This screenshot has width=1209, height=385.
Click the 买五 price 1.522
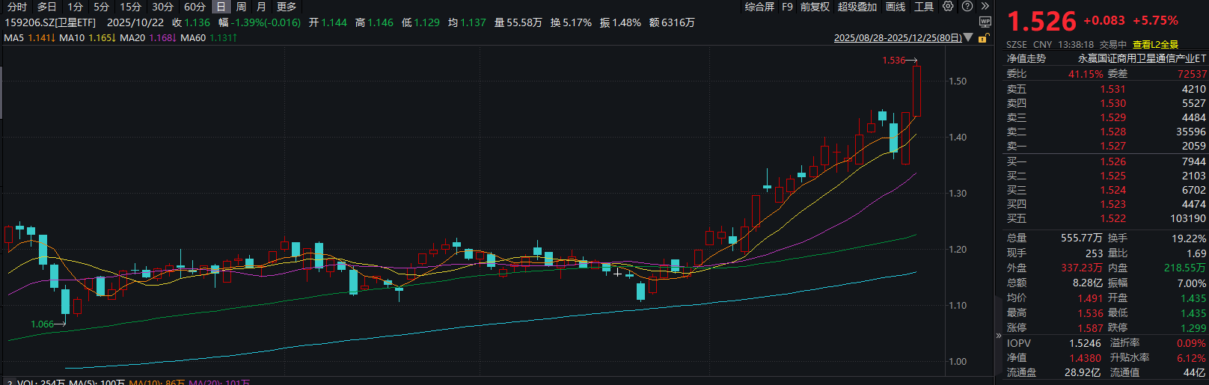tap(1112, 218)
